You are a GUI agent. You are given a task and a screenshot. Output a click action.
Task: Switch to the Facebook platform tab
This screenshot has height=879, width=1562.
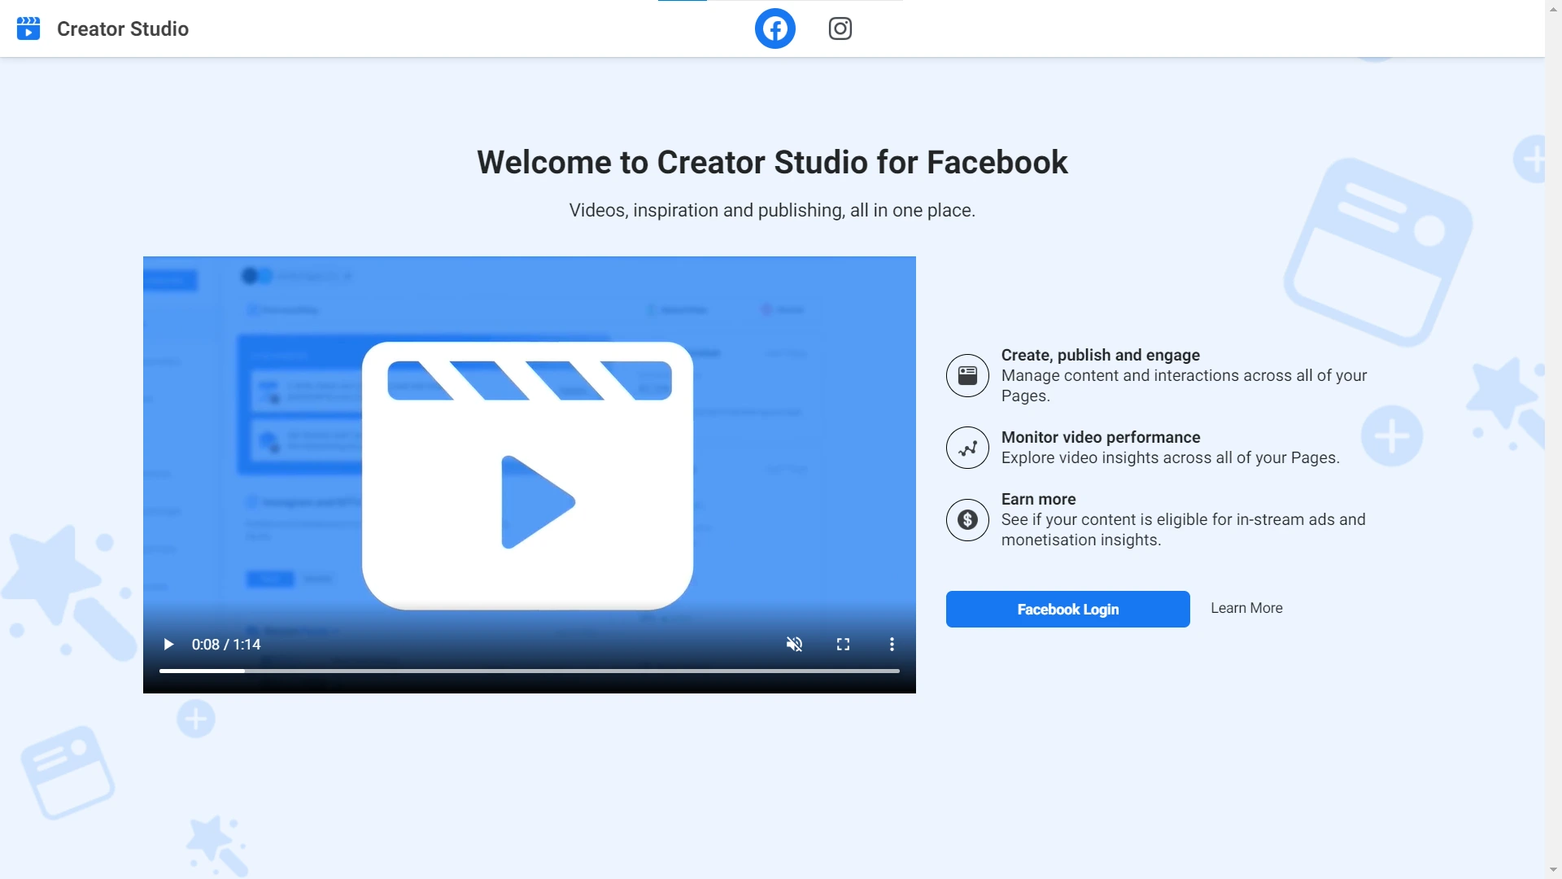point(774,28)
